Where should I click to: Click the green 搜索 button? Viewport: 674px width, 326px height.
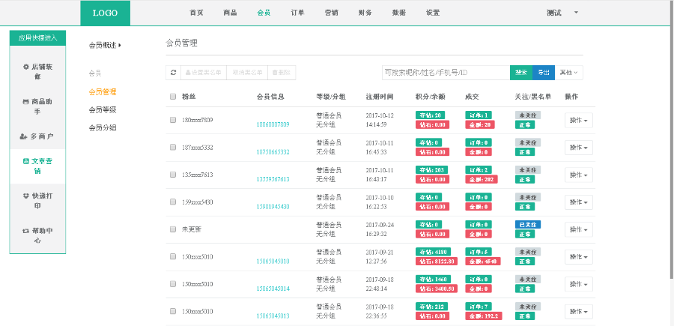click(521, 73)
